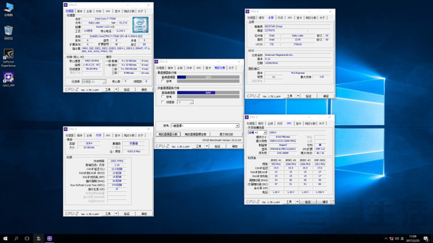This screenshot has height=243, width=433.
Task: Open the Action Center notification icon
Action: pyautogui.click(x=426, y=238)
